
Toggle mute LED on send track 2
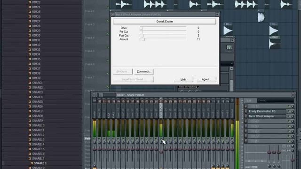pos(218,138)
